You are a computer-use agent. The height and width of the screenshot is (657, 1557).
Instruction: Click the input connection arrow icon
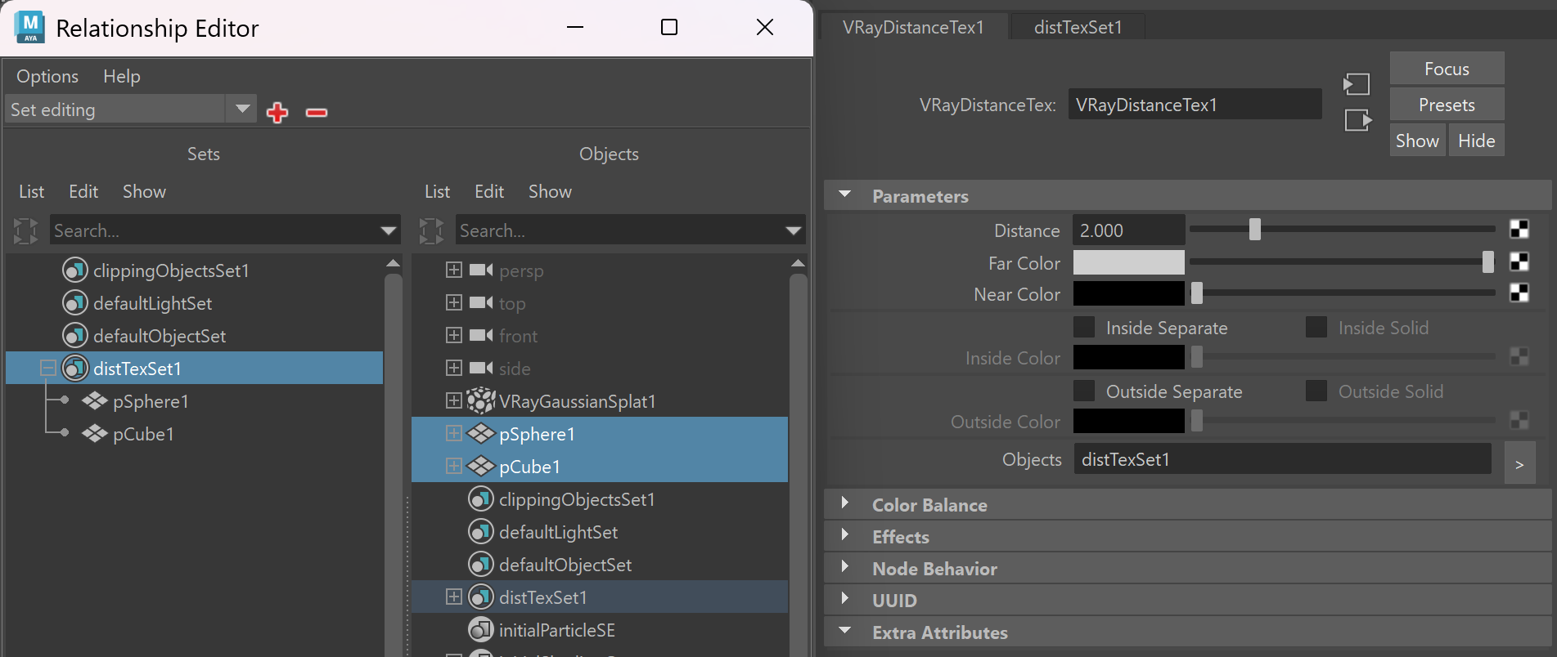pyautogui.click(x=1357, y=83)
